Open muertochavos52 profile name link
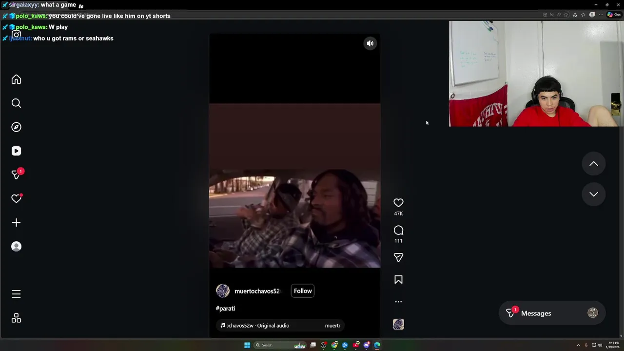This screenshot has width=624, height=351. [x=257, y=291]
